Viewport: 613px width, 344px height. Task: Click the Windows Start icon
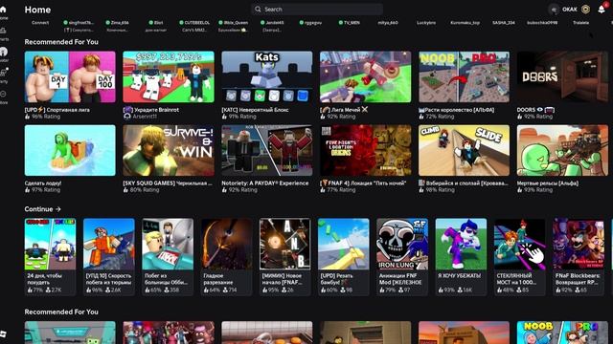point(3,334)
